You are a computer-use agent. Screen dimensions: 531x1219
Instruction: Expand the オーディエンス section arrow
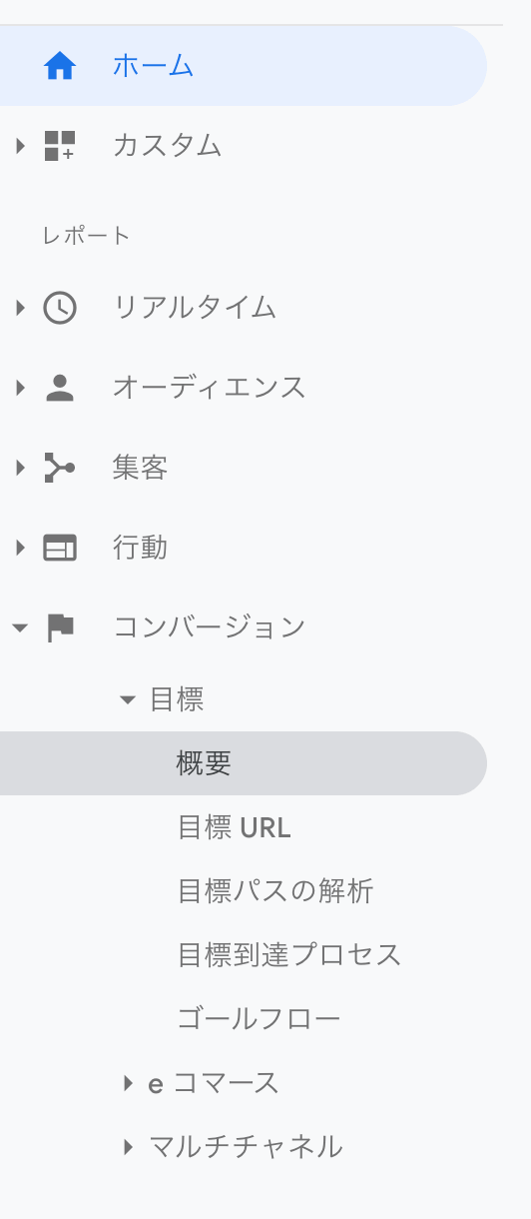point(20,388)
